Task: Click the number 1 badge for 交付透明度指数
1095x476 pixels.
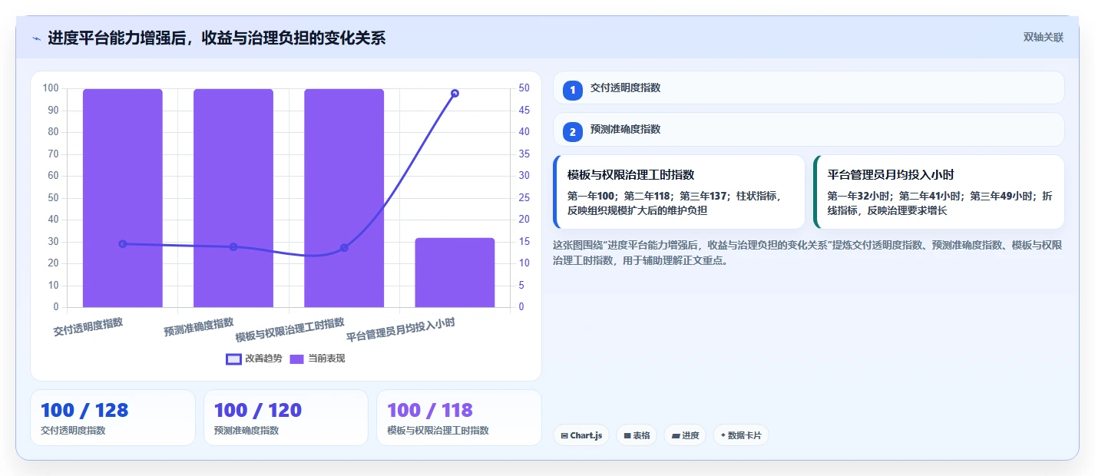Action: point(572,90)
